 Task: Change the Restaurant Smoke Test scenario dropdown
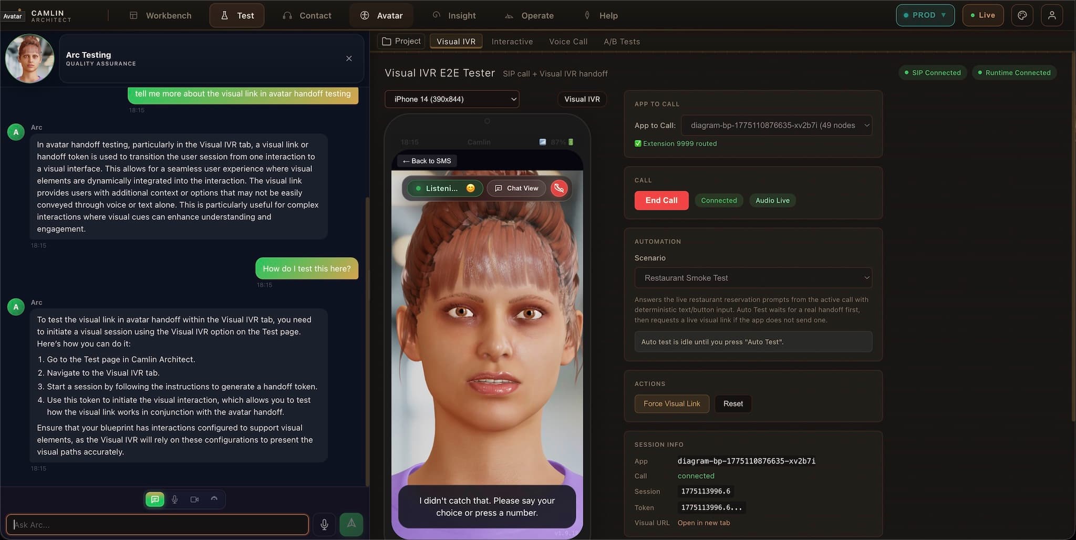[753, 278]
